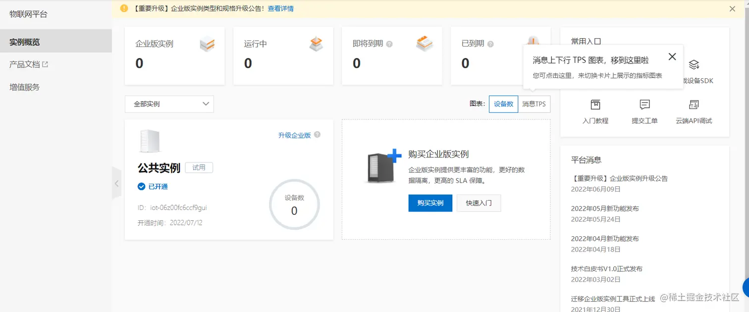Click 物联网平台 sidebar title

(28, 14)
